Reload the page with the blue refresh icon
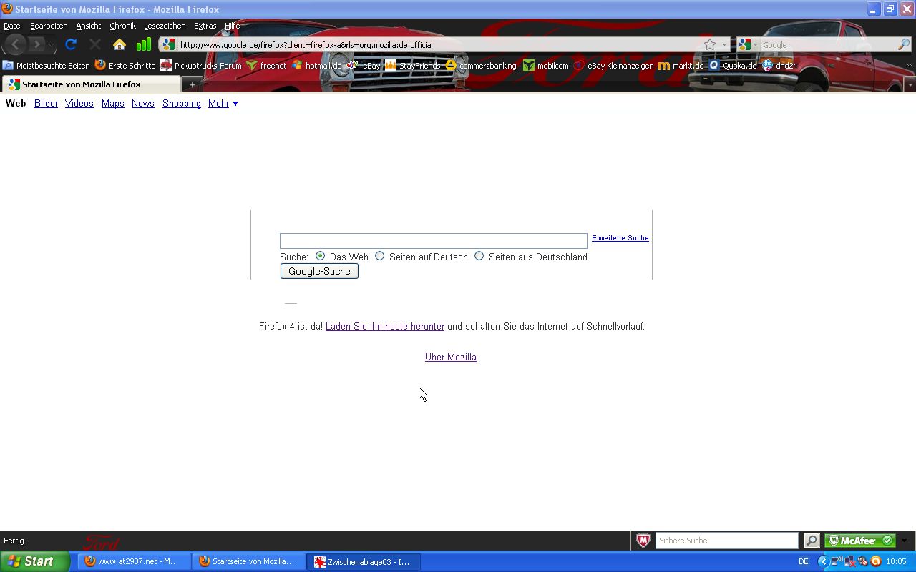This screenshot has width=916, height=572. 71,44
